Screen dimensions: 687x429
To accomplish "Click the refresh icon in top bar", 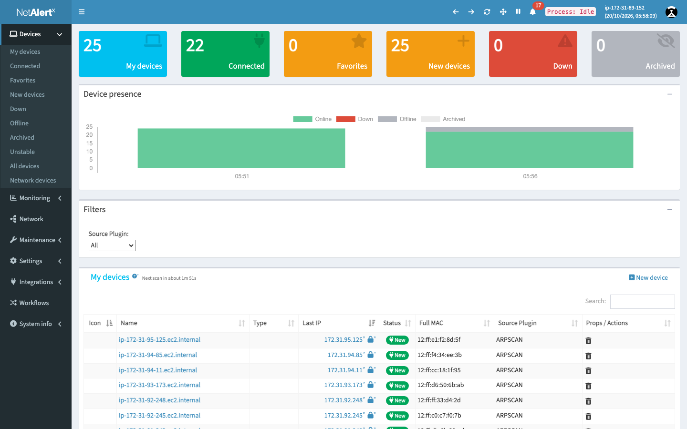I will point(487,12).
